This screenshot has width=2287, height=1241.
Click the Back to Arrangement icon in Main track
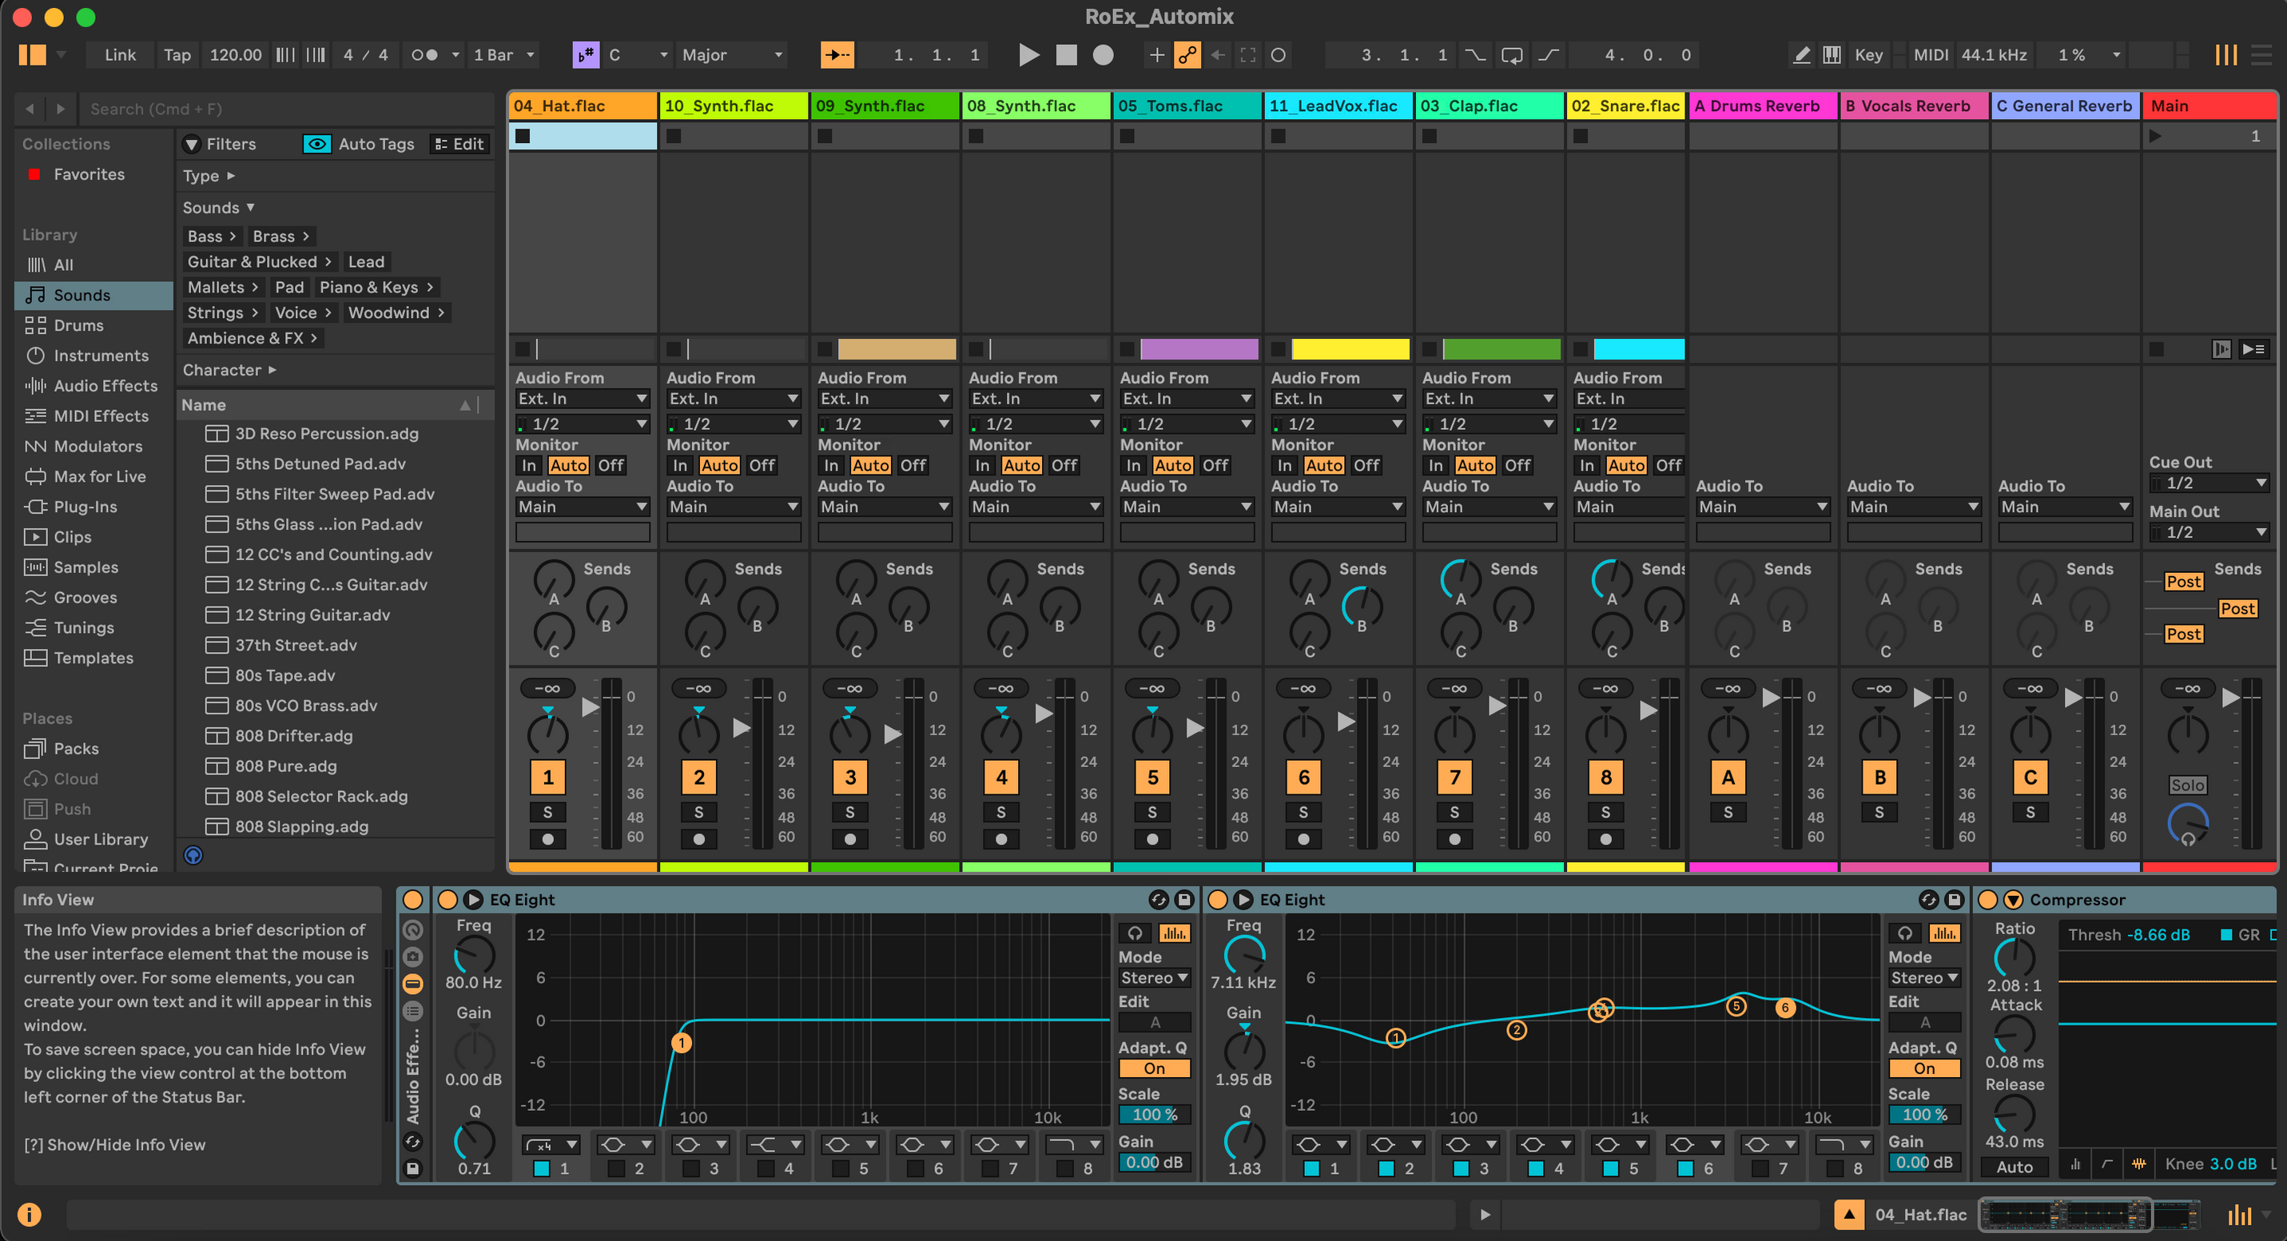(2221, 349)
